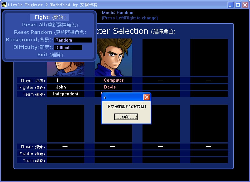Choose Reset Random (更新隨機角色)
This screenshot has height=182, width=250.
[x=50, y=32]
